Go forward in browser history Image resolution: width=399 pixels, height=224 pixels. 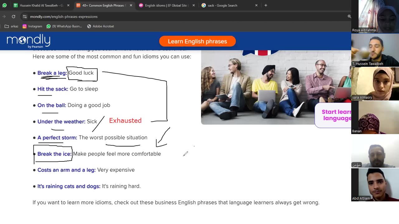(x=4, y=16)
